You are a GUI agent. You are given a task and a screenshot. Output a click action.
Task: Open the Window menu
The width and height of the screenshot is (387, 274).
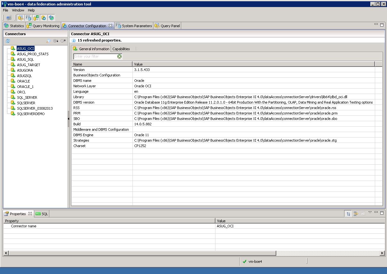tap(18, 10)
